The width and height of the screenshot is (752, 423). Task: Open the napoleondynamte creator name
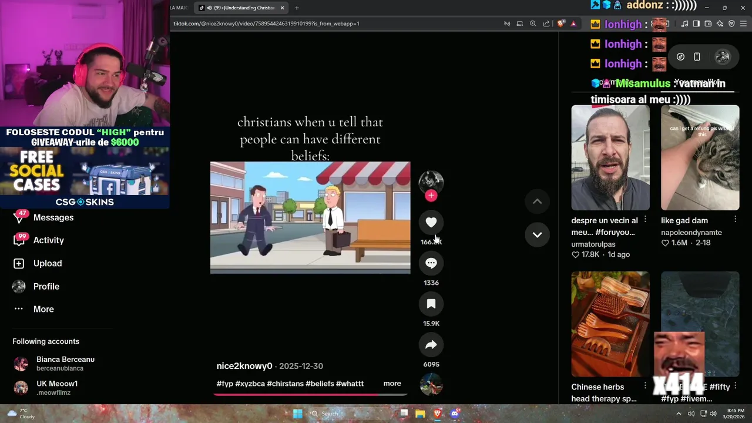click(691, 233)
